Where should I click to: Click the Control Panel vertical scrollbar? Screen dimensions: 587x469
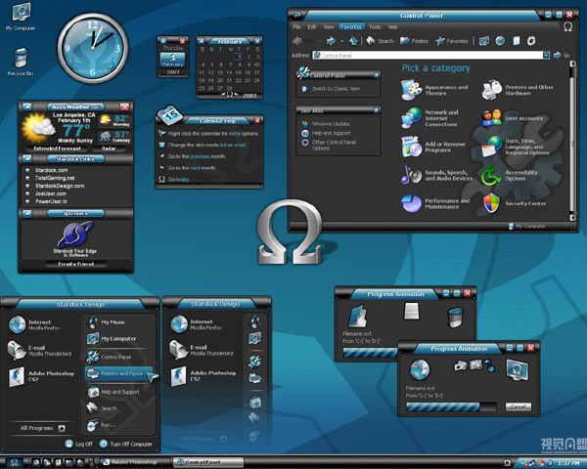572,141
